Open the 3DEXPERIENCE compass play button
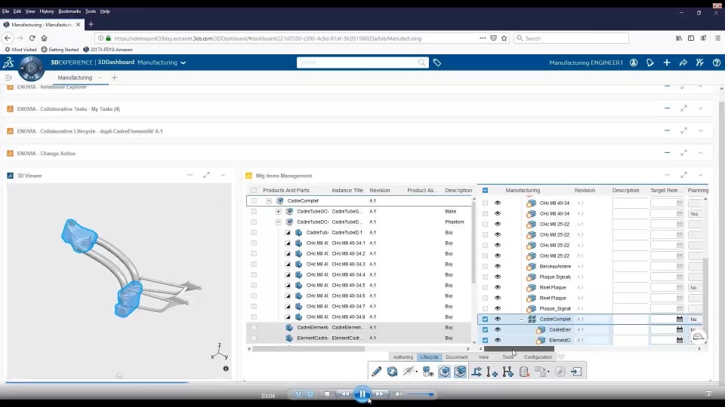 tap(31, 68)
